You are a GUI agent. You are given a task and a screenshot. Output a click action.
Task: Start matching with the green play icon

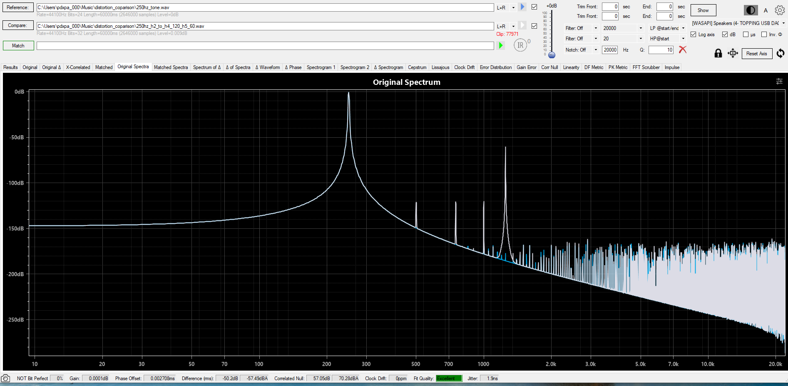tap(501, 45)
